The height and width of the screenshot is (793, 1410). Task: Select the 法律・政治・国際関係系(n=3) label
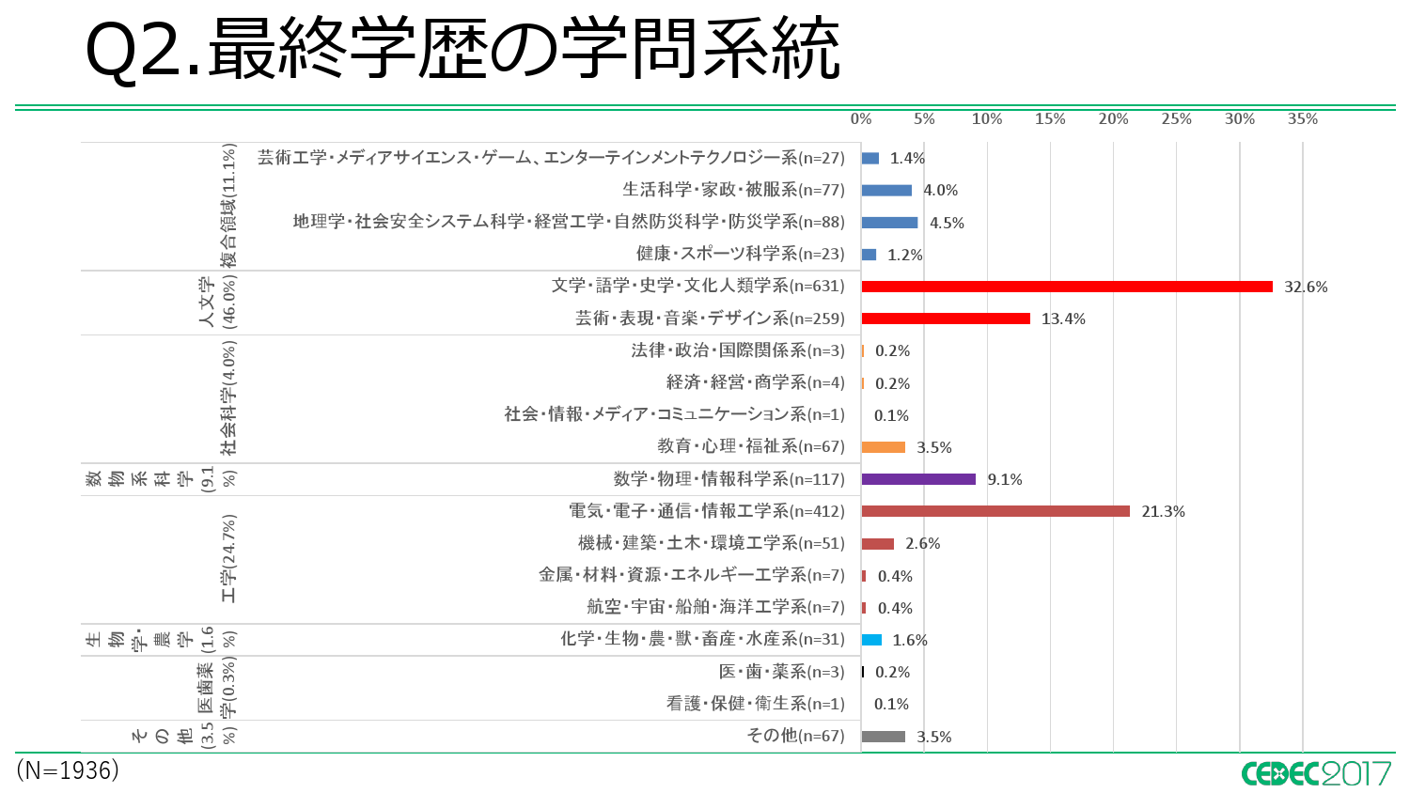click(737, 350)
